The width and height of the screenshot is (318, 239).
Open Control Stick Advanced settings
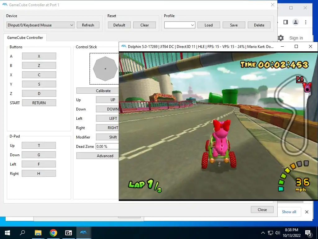98,156
